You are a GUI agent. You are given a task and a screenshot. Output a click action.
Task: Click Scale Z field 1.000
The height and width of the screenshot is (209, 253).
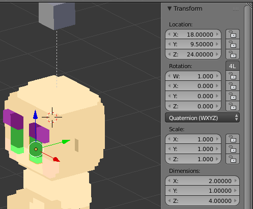(x=193, y=159)
